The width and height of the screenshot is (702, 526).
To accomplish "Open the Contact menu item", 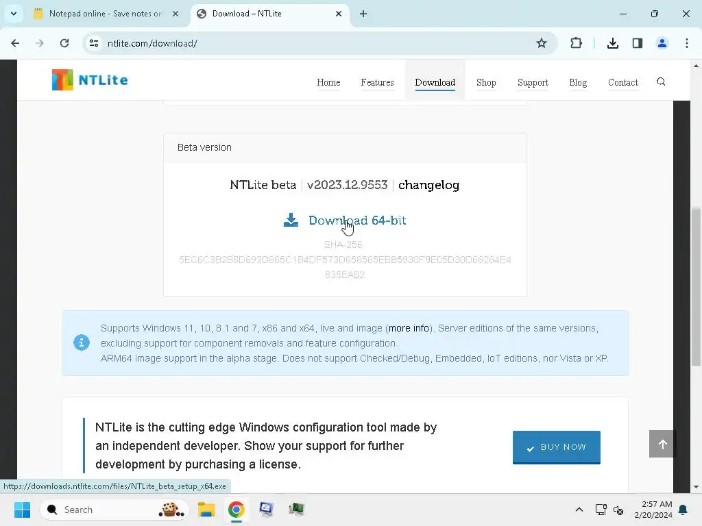I will coord(622,83).
